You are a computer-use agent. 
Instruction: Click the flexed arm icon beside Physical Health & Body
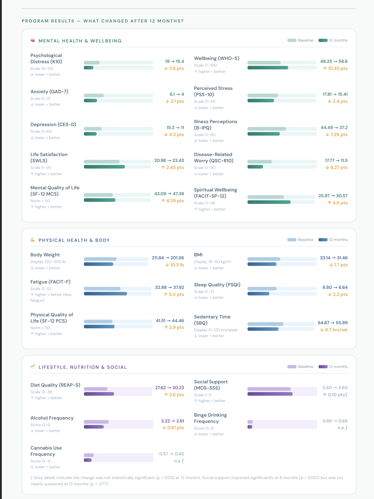(33, 240)
